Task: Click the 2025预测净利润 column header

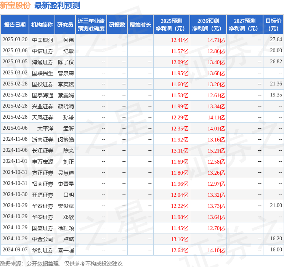Action: [x=171, y=24]
